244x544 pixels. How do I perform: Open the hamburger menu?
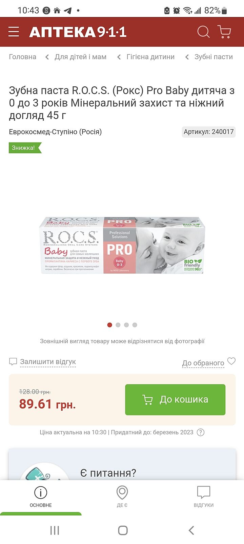click(14, 32)
